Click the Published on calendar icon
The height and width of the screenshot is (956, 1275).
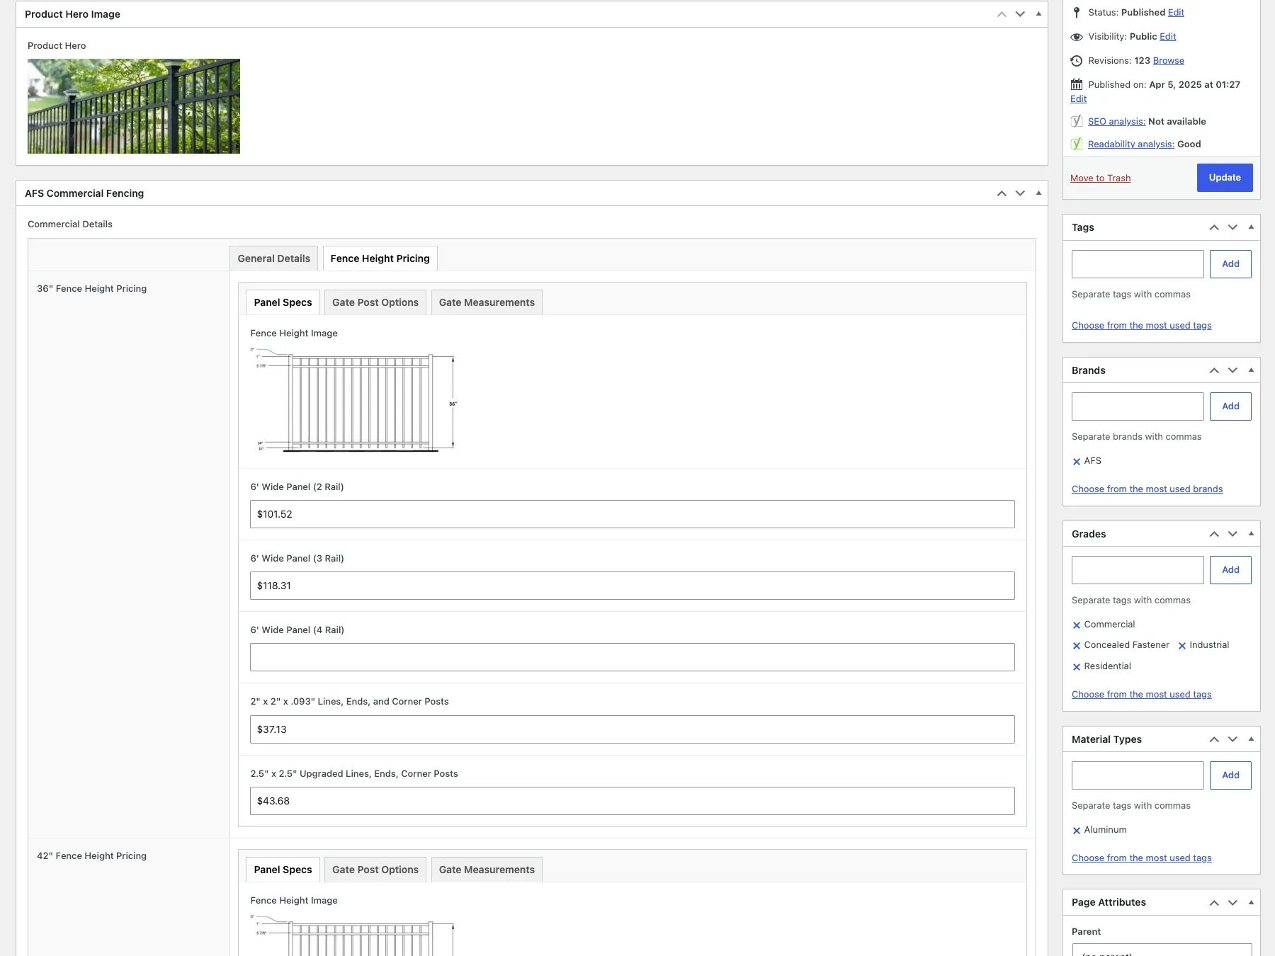pyautogui.click(x=1077, y=84)
